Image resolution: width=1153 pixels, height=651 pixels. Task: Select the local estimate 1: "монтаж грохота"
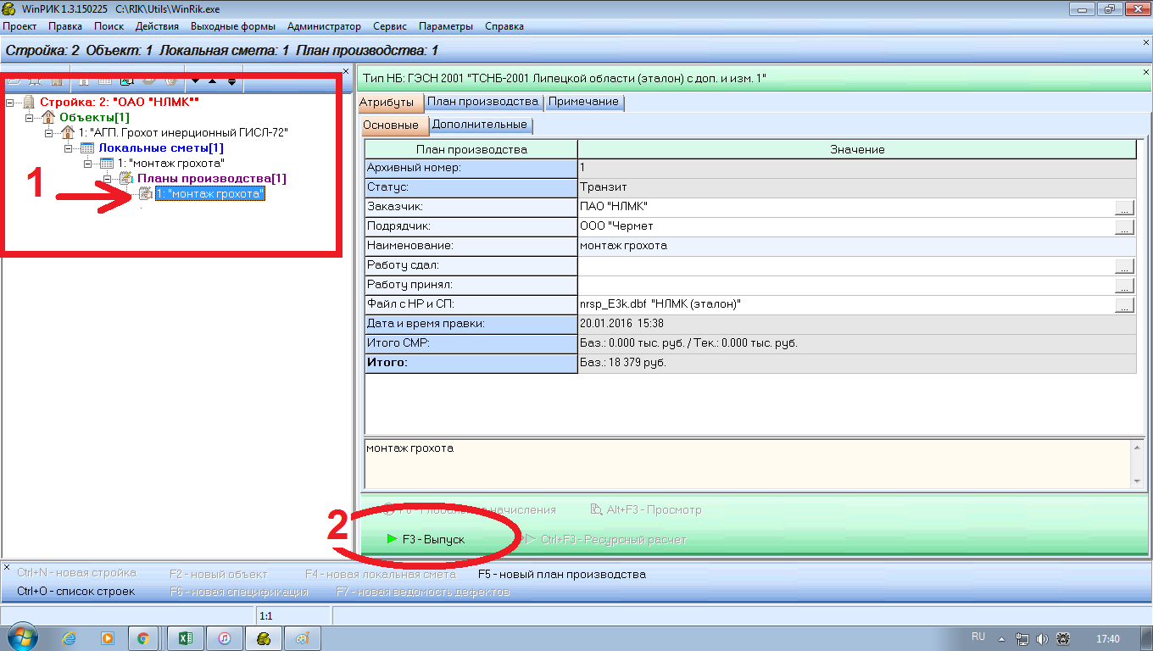pos(170,163)
